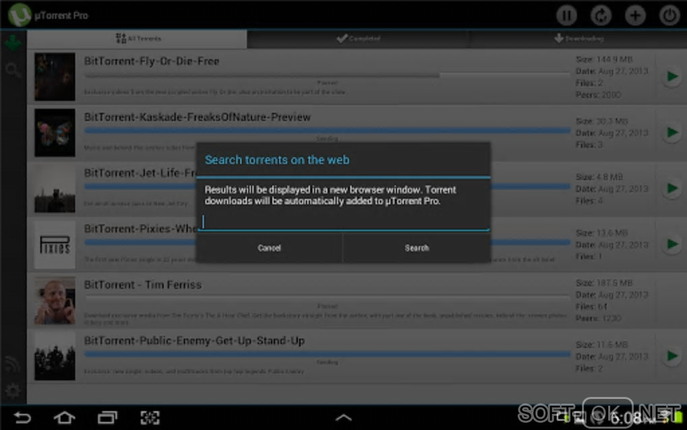The height and width of the screenshot is (430, 687).
Task: Tap the green download arrow sidebar icon
Action: [13, 42]
